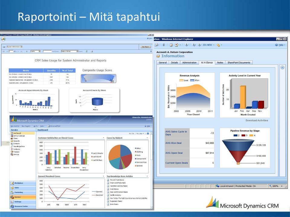Expand Top Knowledge Base Articles options arrow
Screen dimensions: 290x217
tap(147, 176)
